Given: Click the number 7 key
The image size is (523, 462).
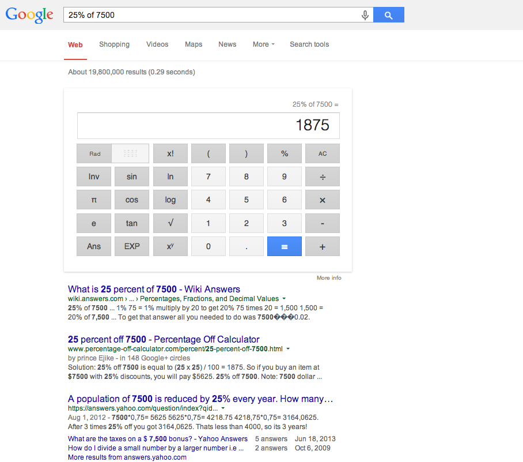Looking at the screenshot, I should click(209, 176).
